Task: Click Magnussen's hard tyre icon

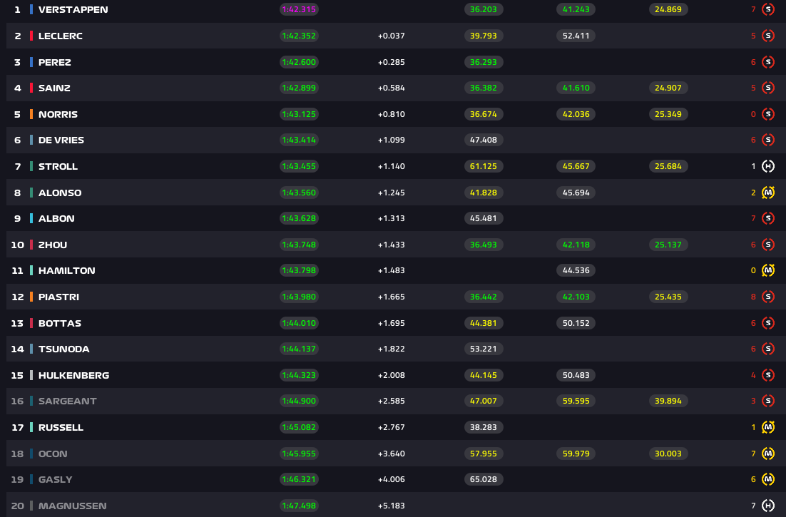Action: pos(767,506)
